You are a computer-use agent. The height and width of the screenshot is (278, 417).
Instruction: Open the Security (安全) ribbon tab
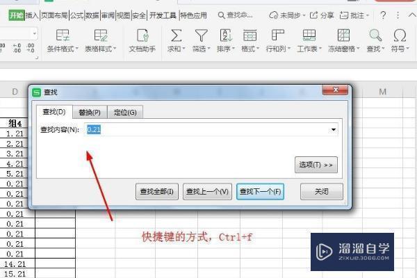pos(139,15)
